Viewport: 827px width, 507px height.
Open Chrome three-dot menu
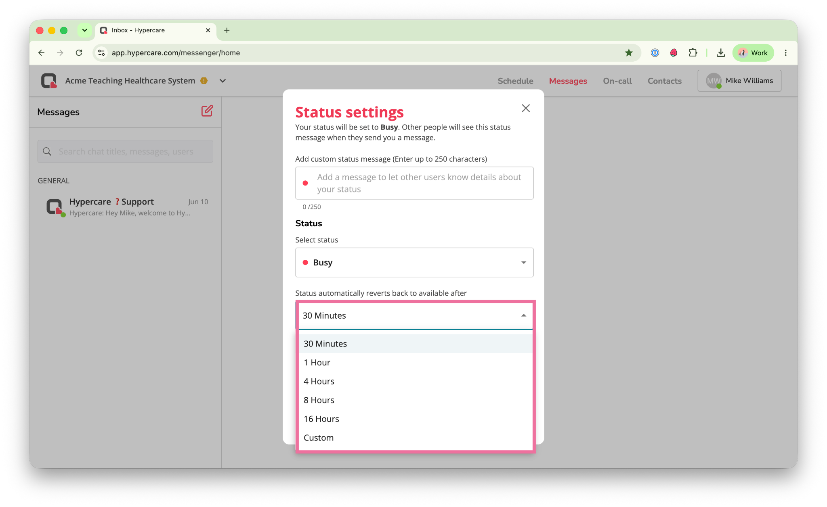[786, 53]
